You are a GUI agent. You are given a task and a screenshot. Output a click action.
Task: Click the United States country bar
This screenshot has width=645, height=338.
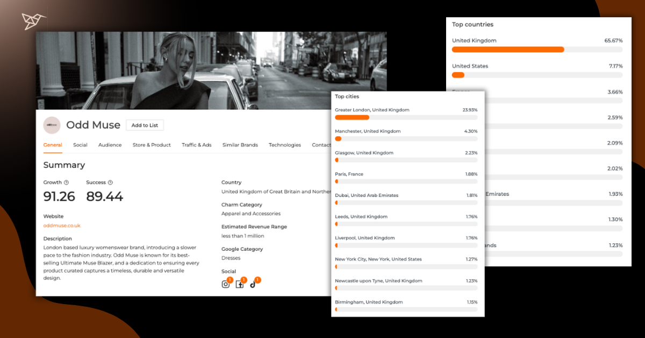click(537, 75)
